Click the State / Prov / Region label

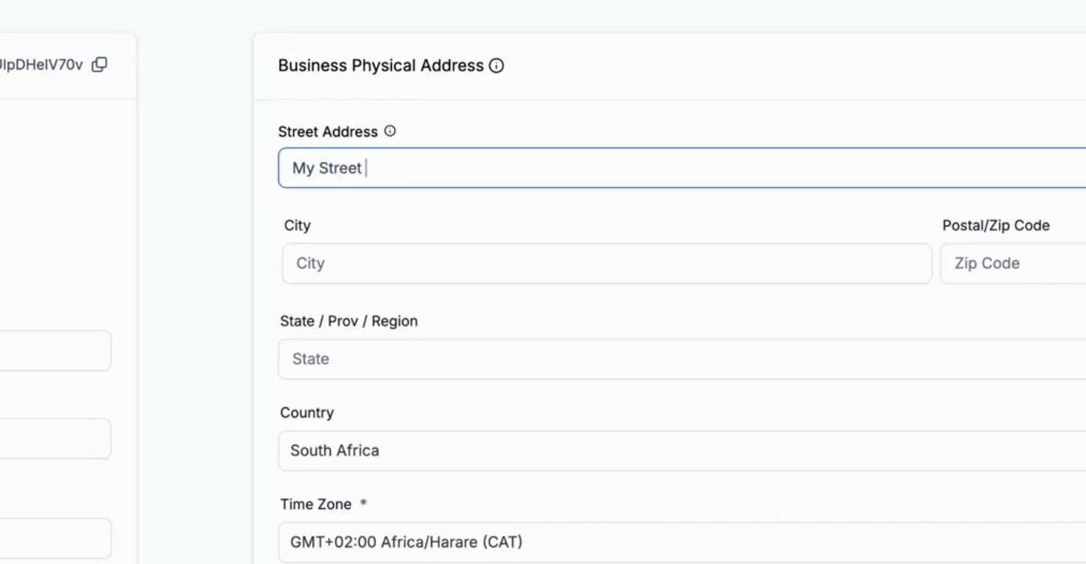[x=349, y=321]
